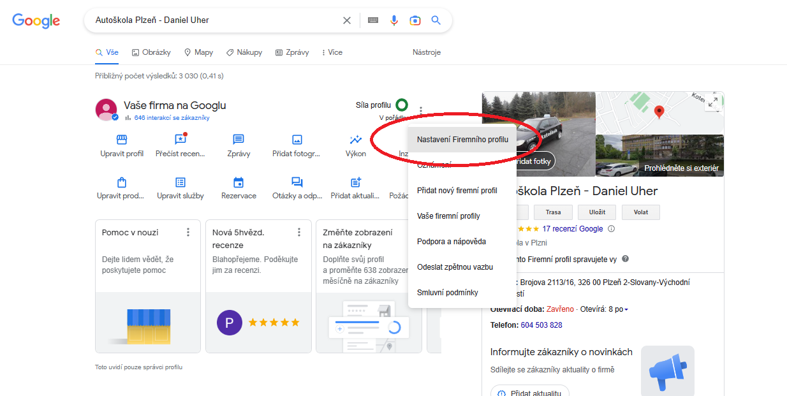Click Prohlédněte si exteriér photo thumbnail

659,156
